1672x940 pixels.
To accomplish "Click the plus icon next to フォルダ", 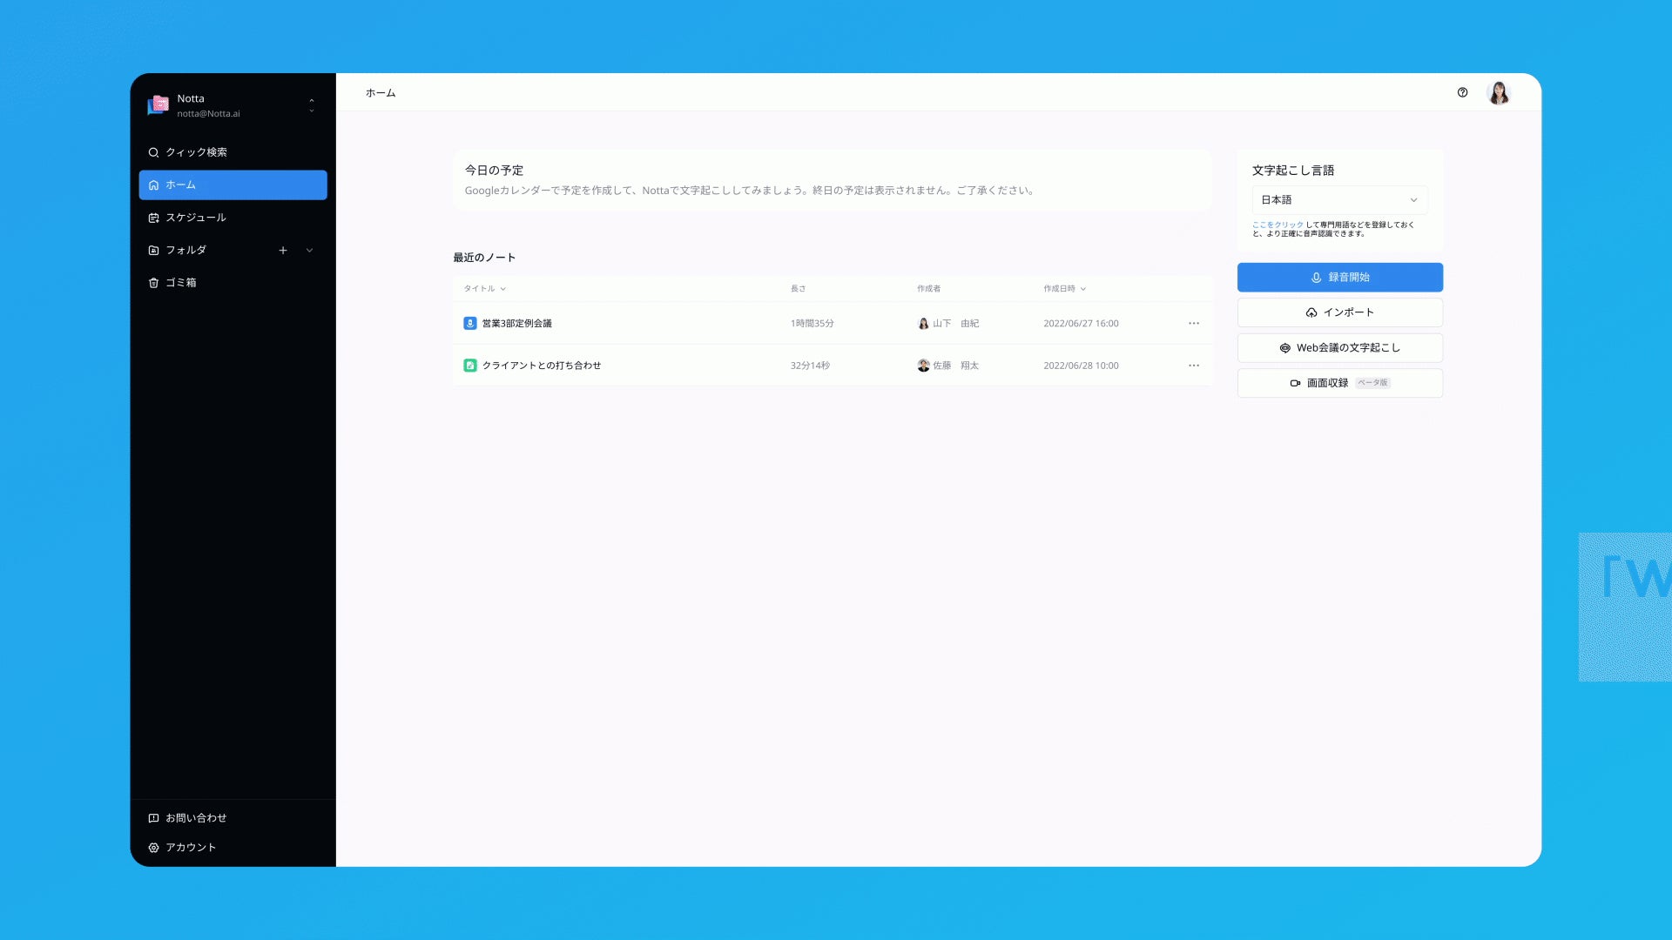I will (283, 251).
